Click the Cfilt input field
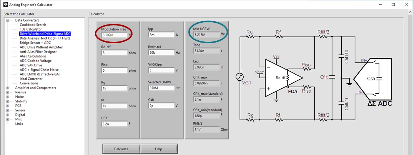 [114, 124]
